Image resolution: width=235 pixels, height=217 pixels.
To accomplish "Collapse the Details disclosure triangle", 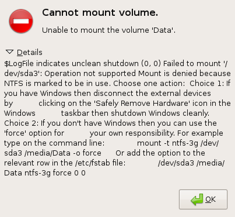I will click(9, 52).
